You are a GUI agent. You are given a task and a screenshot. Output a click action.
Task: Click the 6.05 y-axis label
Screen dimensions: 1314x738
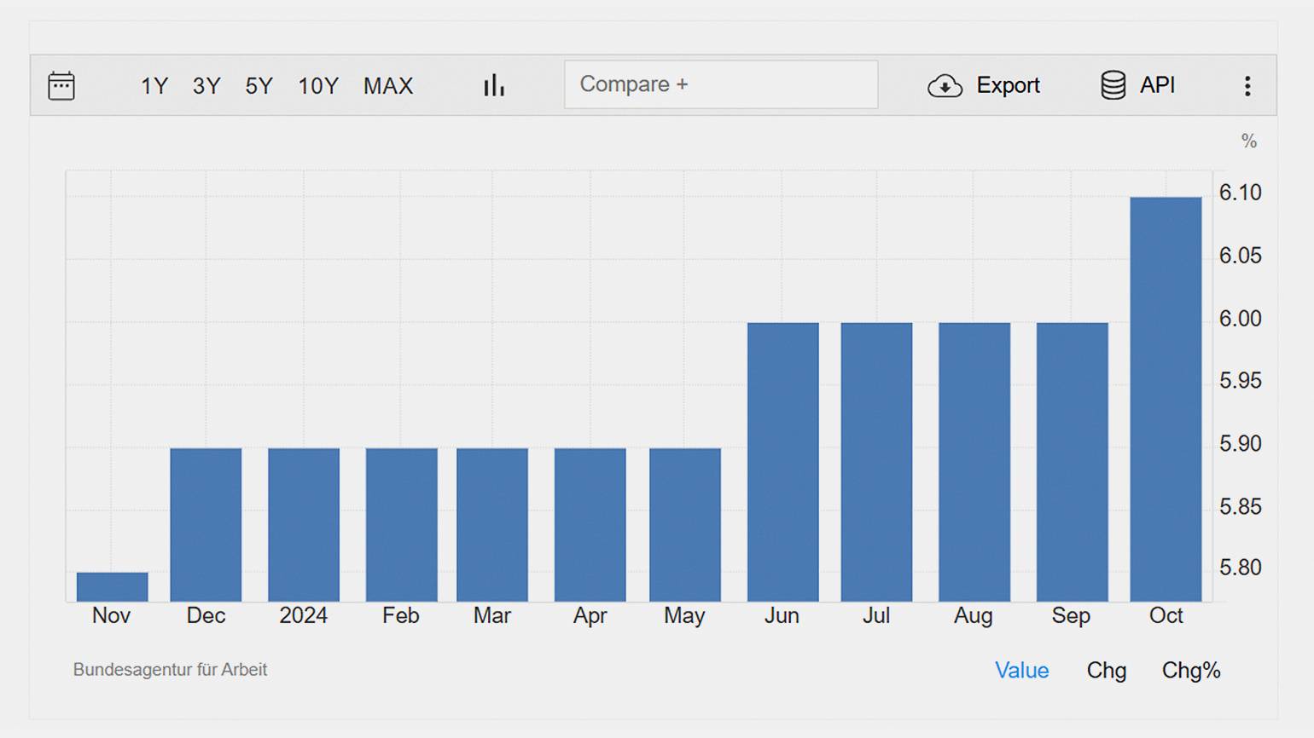[x=1240, y=256]
